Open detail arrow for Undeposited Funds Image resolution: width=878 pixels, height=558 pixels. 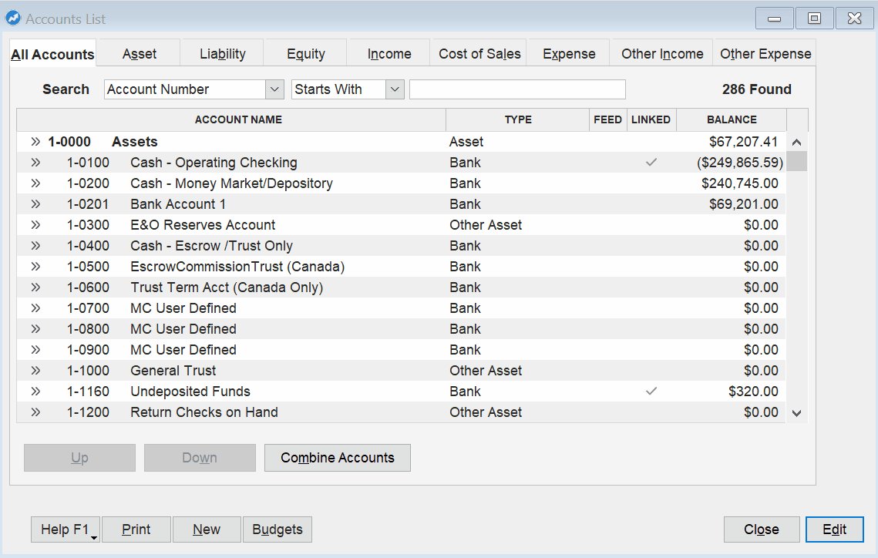tap(35, 391)
